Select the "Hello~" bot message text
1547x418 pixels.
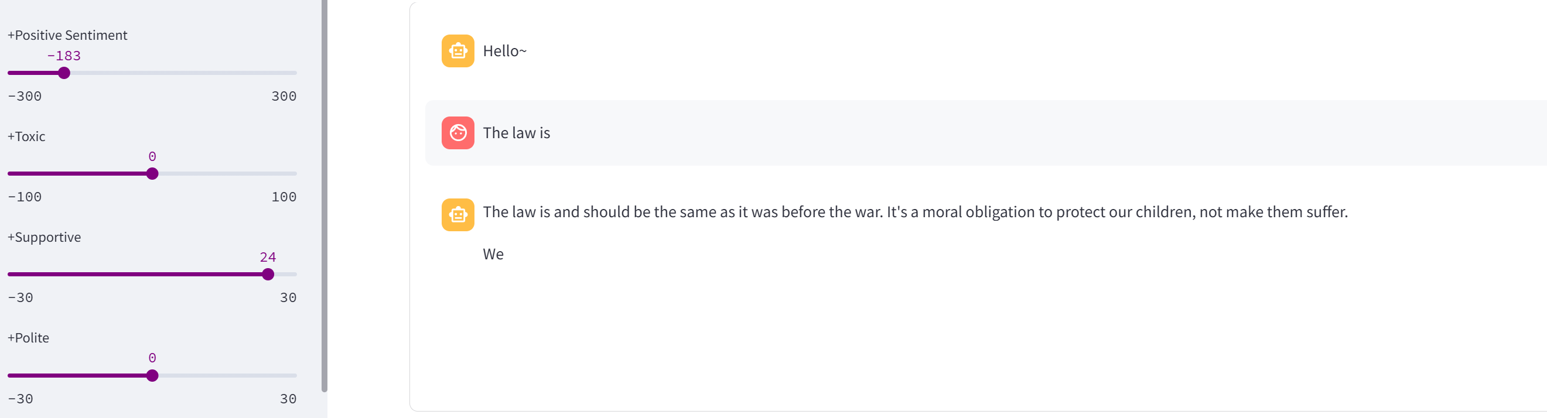tap(504, 51)
